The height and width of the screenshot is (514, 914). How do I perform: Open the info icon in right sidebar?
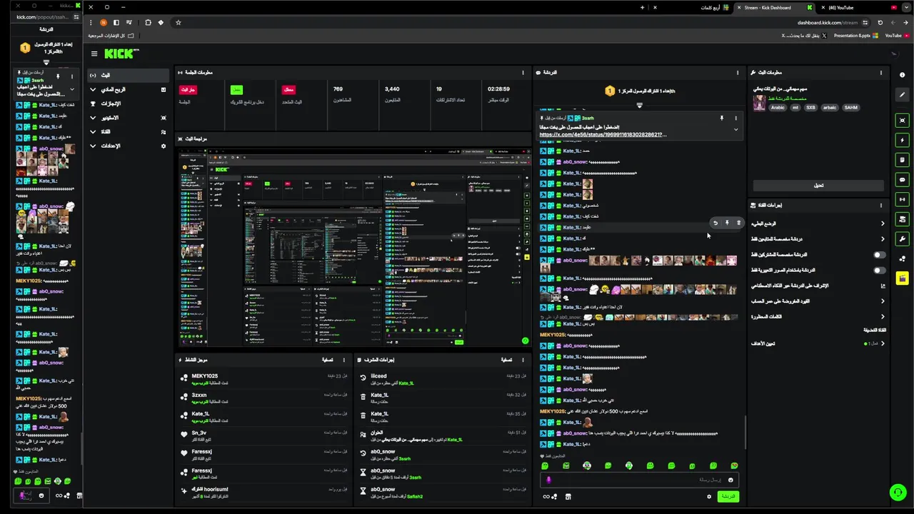pos(903,74)
